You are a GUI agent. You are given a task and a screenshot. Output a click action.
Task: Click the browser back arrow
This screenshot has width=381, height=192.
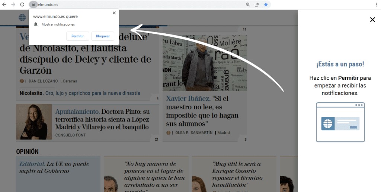4,4
